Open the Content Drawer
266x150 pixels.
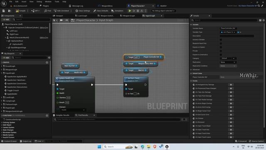9,141
